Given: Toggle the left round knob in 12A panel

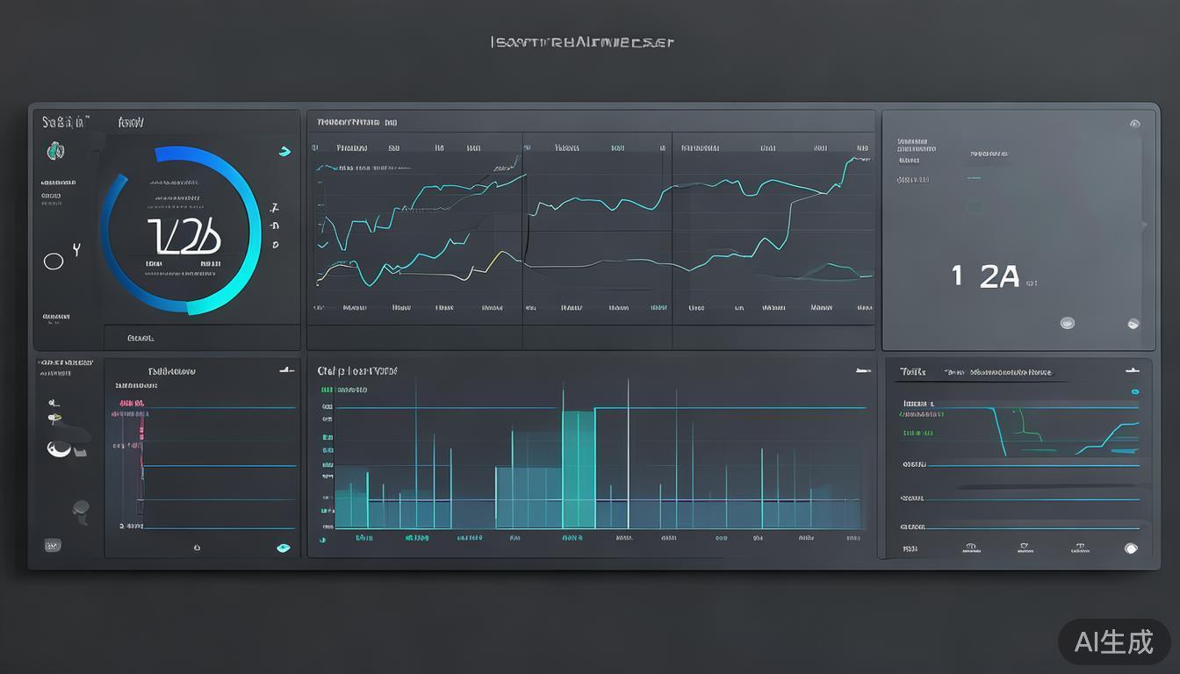Looking at the screenshot, I should click(1067, 323).
